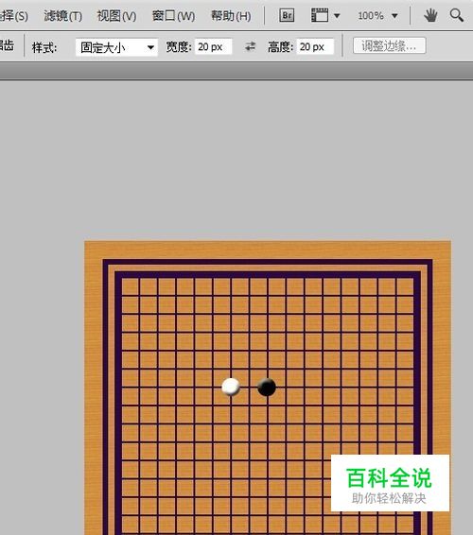
Task: Launch Adobe Bridge with the Br icon
Action: (287, 15)
